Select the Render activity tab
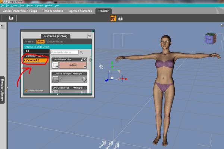Viewport: 224px width, 149px height. 103,11
